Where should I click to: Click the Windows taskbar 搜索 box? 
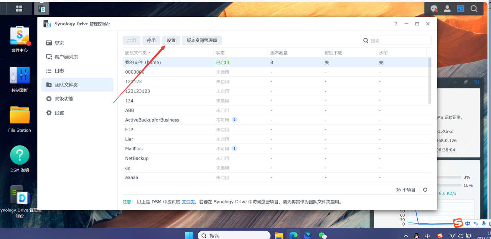click(234, 236)
